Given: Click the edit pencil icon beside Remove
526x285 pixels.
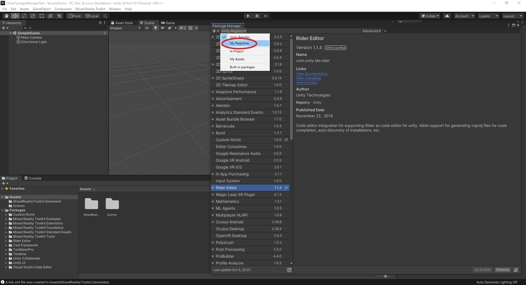Looking at the screenshot, I should click(x=516, y=270).
